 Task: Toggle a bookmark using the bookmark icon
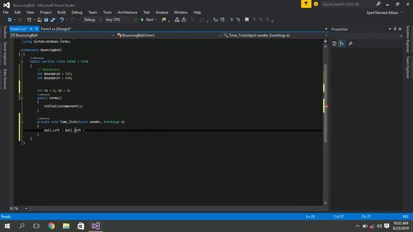point(247,20)
